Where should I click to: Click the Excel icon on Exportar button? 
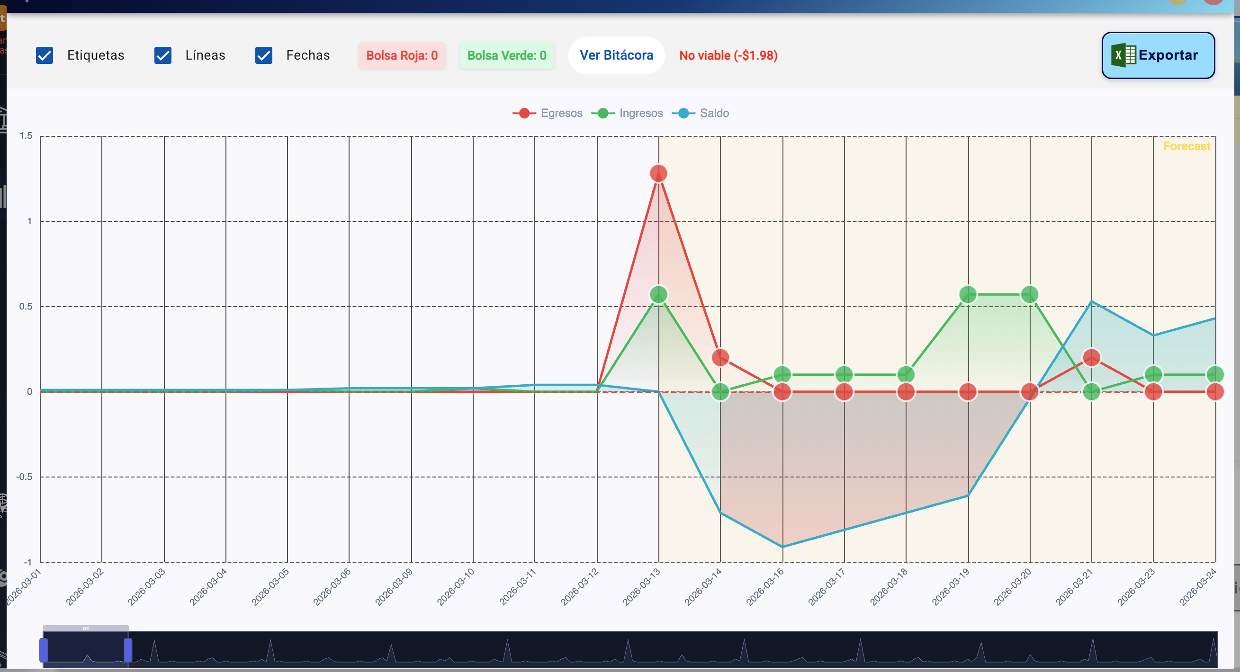(1123, 55)
